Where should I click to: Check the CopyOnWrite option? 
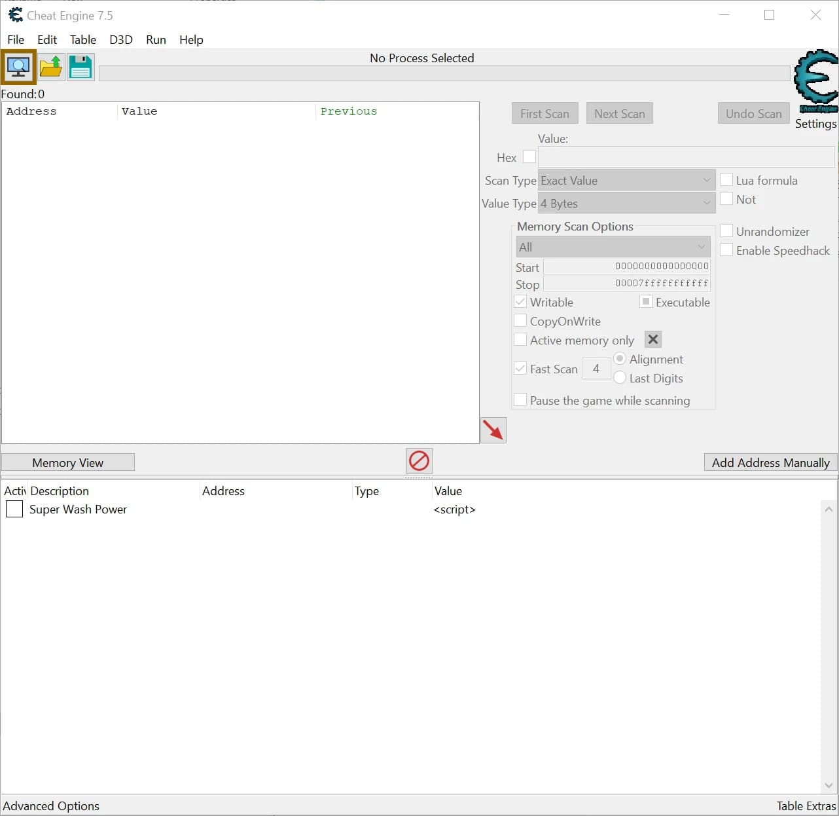coord(520,320)
